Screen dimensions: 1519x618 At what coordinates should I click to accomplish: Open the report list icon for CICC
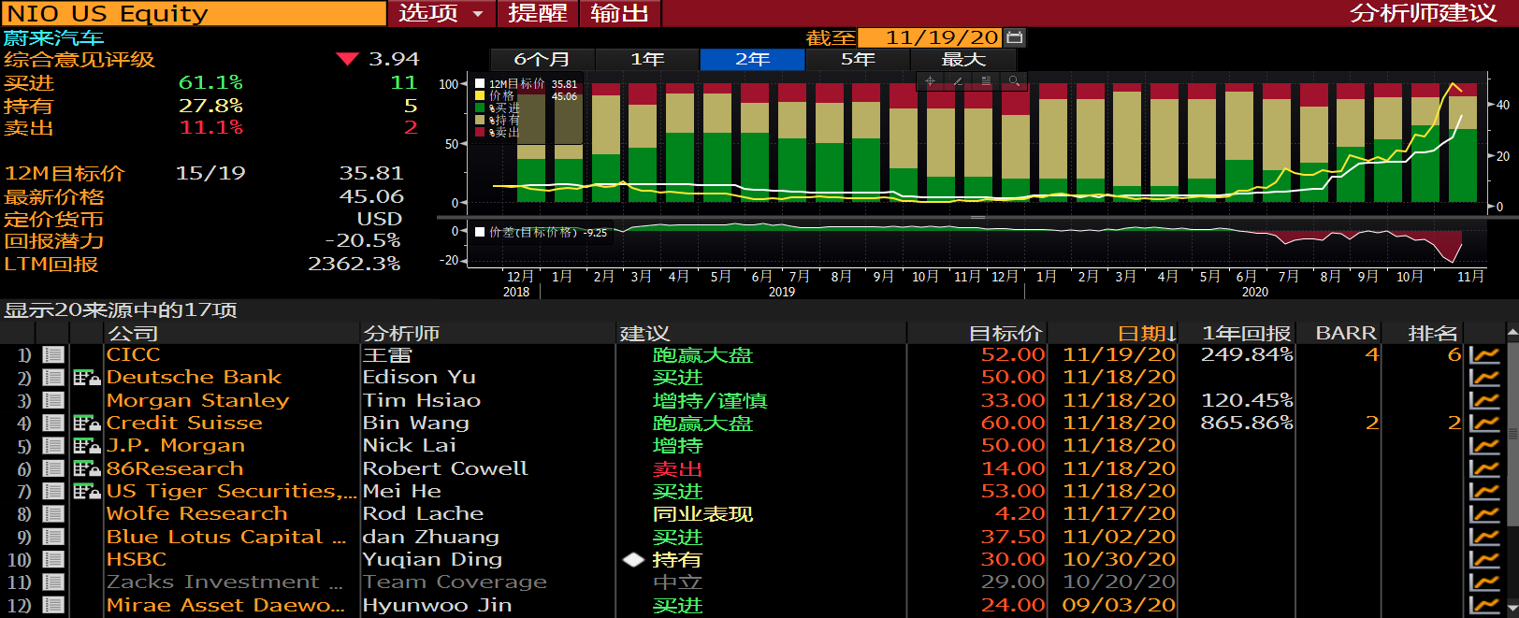click(x=53, y=355)
